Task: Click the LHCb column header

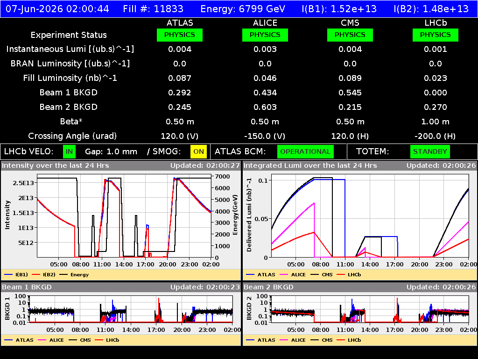Action: pos(436,23)
